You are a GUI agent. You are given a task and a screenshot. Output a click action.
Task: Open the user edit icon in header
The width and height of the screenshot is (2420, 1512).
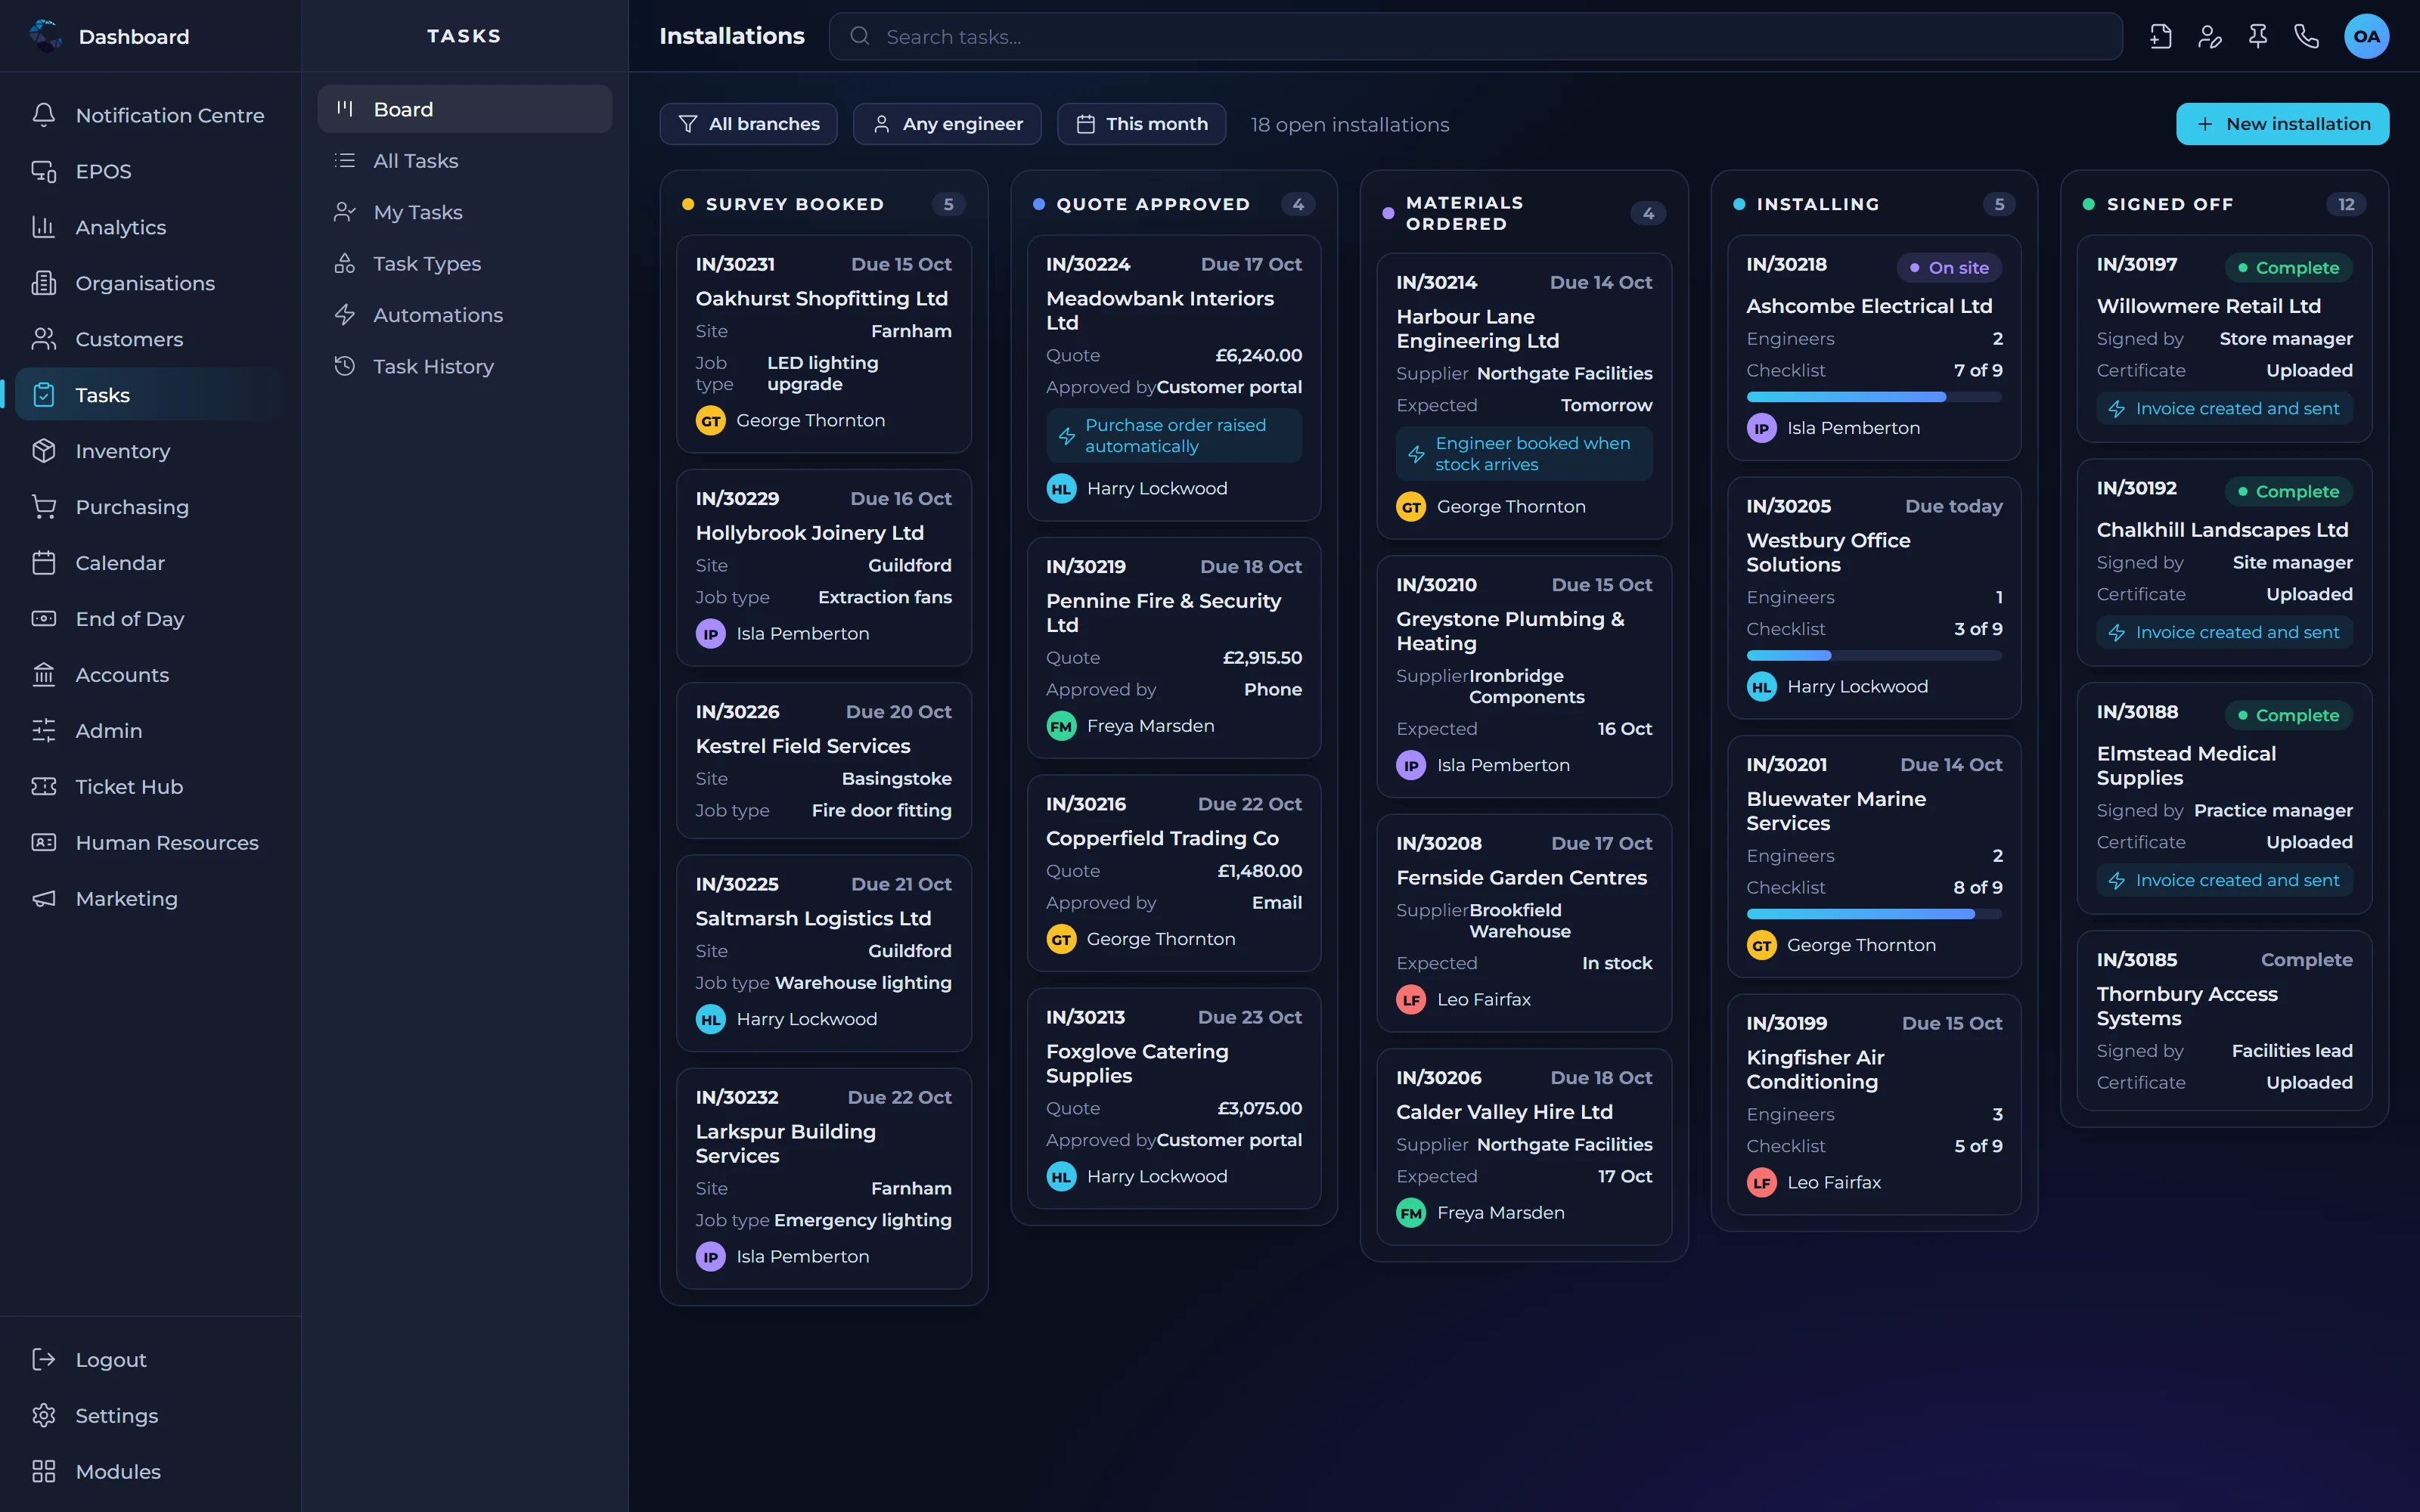coord(2209,37)
